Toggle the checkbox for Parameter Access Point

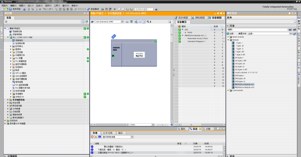coord(179,38)
